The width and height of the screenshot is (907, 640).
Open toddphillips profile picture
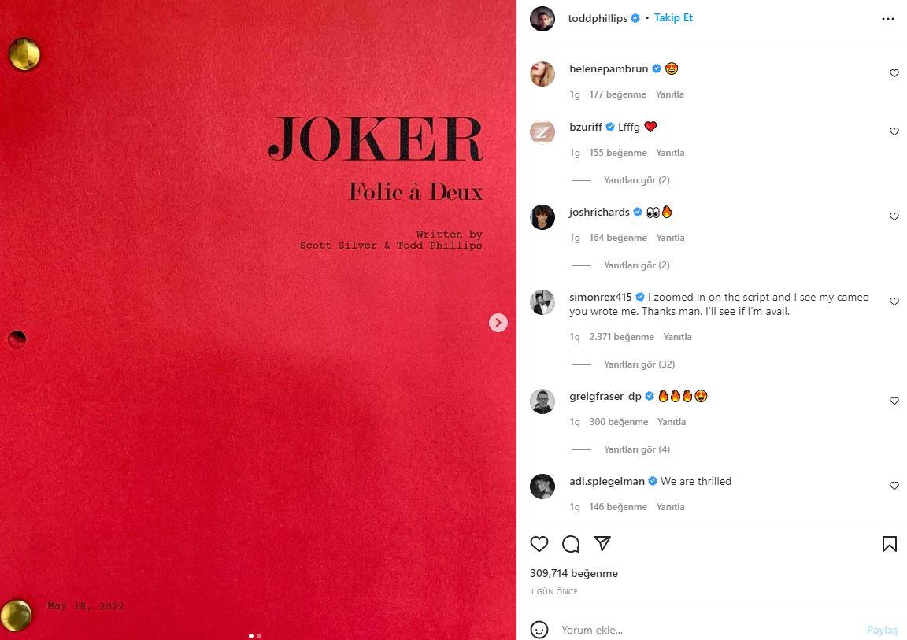click(542, 19)
